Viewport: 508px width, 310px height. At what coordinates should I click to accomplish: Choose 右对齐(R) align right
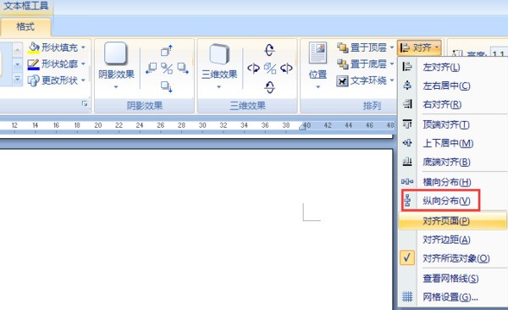pyautogui.click(x=453, y=104)
